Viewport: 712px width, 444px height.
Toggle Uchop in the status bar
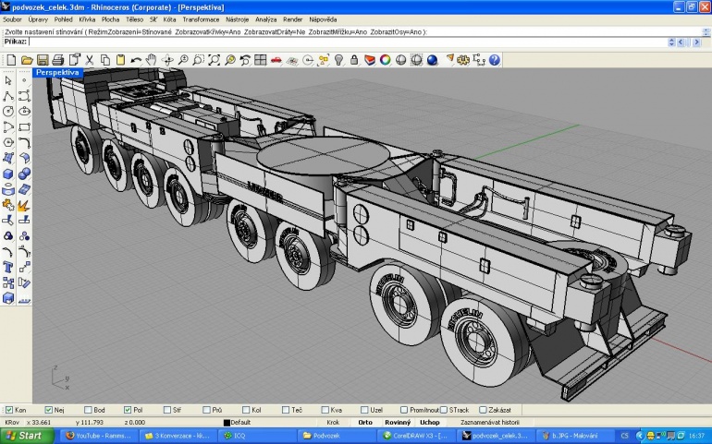tap(430, 422)
